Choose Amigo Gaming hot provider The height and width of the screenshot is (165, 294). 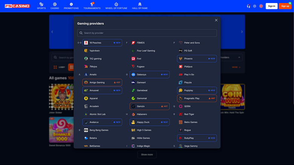tap(102, 82)
